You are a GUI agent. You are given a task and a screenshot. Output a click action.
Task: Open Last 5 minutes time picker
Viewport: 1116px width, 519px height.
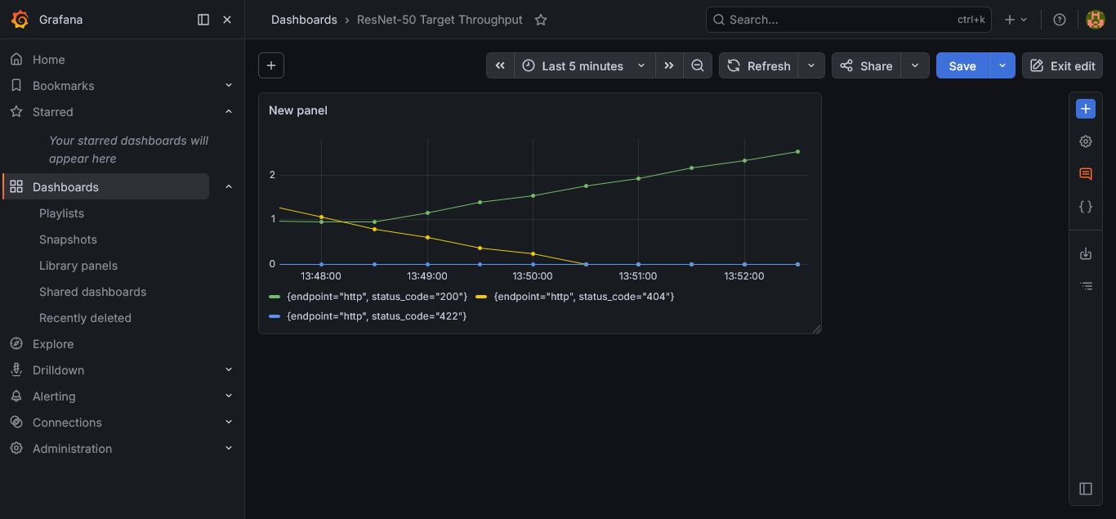coord(584,65)
